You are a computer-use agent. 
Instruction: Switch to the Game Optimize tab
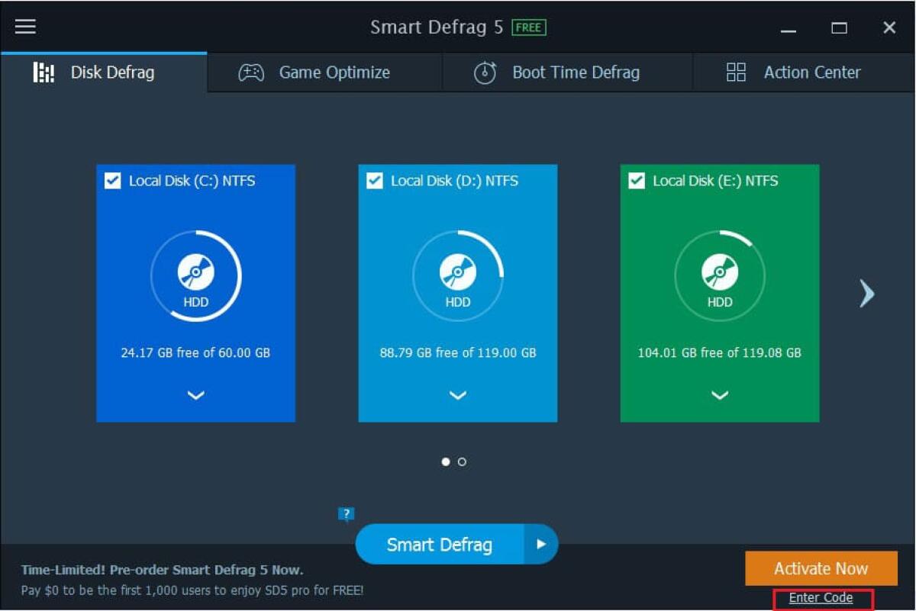(333, 72)
